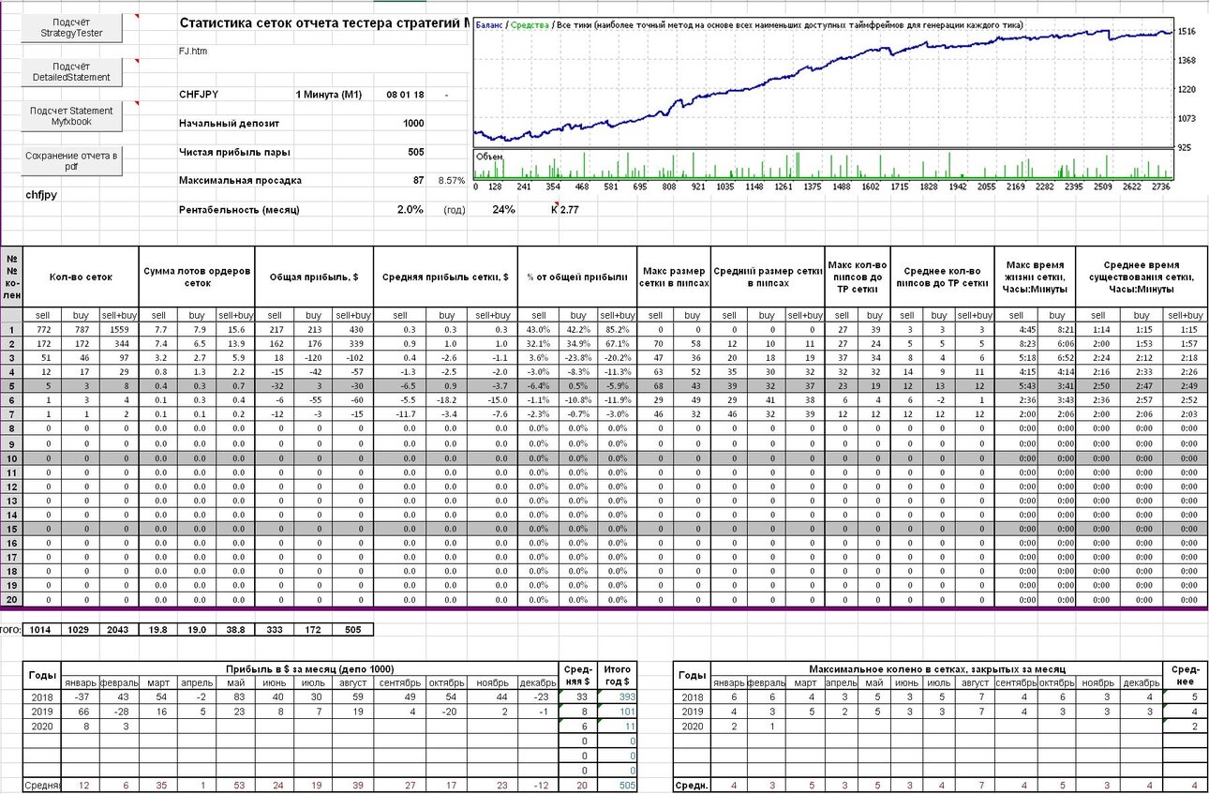
Task: Click the 8:21 max lifetime cell
Action: (1055, 330)
